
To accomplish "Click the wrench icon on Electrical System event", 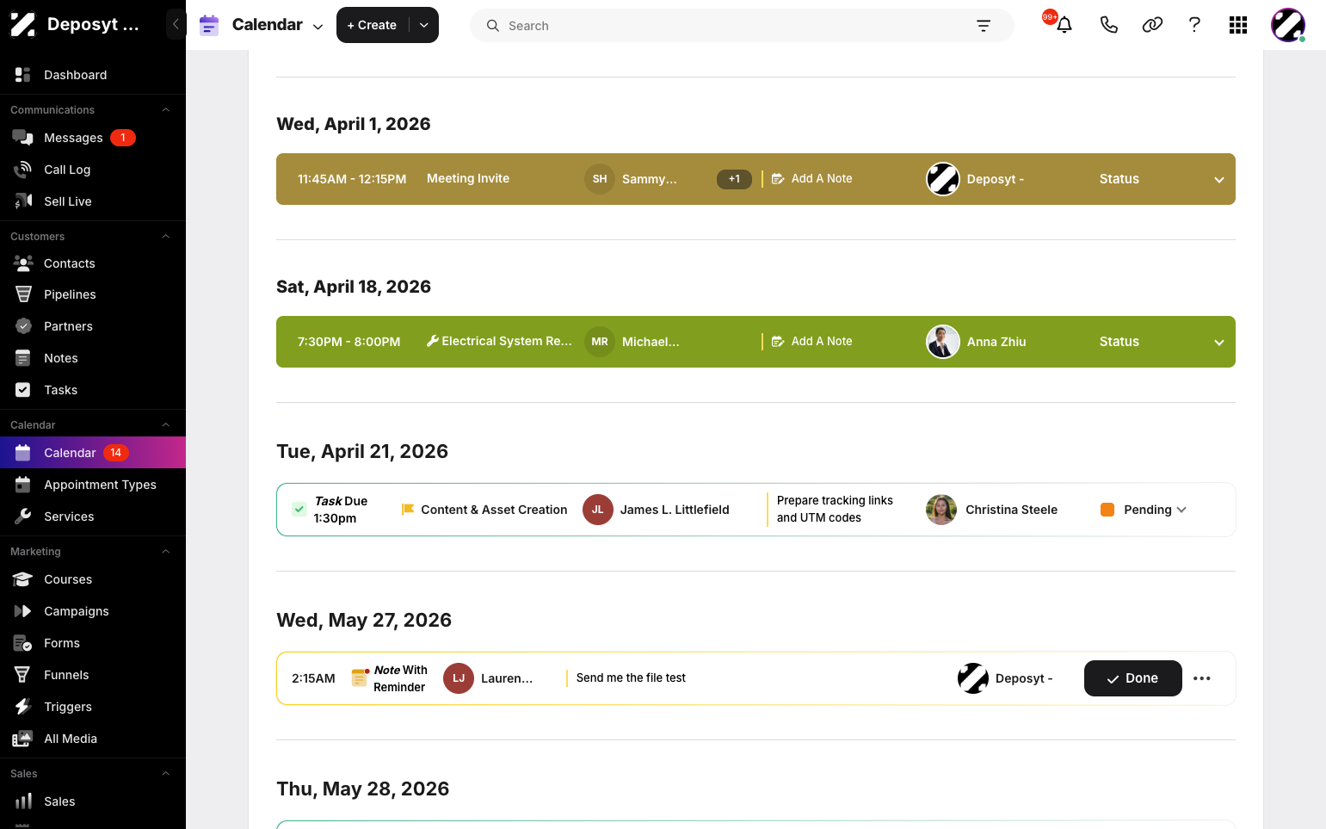I will (433, 341).
